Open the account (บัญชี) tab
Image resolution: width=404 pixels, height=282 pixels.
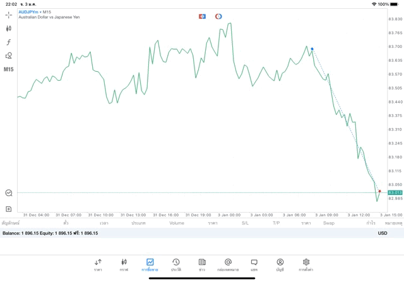(280, 264)
